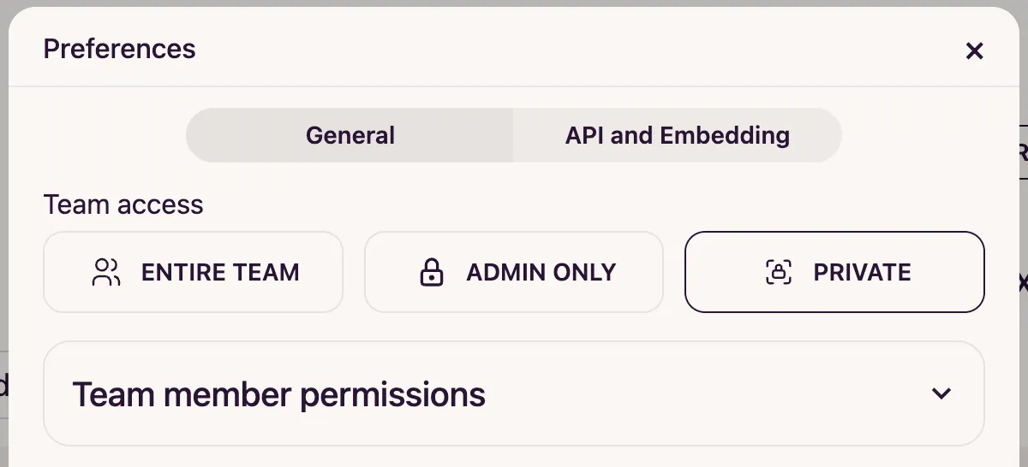Click the partly visible R button at the right edge
This screenshot has height=467, width=1028.
click(x=1022, y=152)
